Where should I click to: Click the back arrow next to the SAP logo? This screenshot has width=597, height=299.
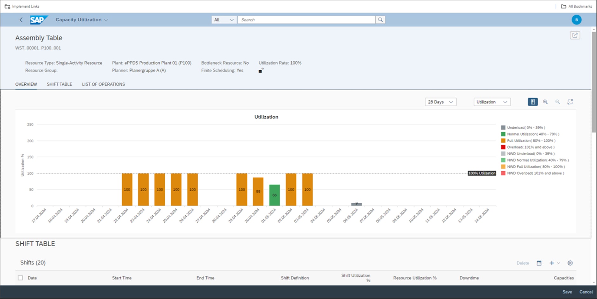point(21,20)
